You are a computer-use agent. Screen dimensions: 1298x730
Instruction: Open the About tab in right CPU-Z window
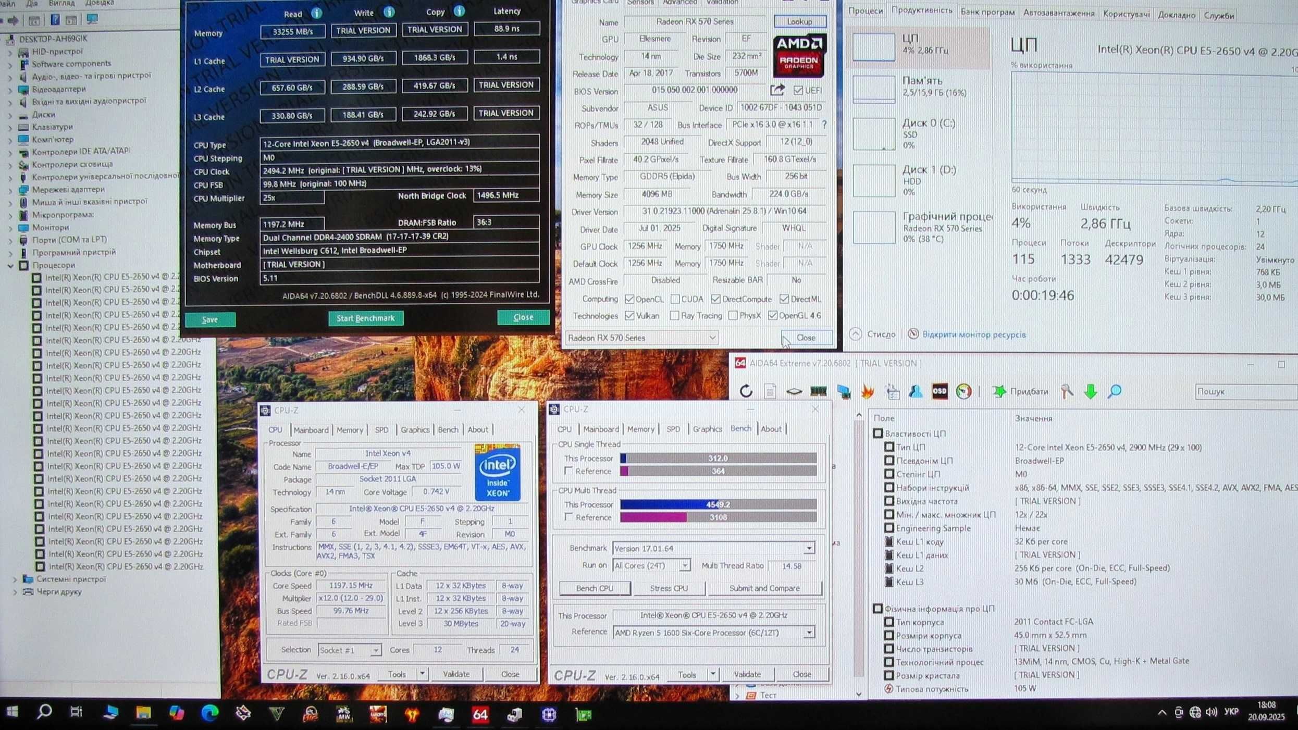[x=771, y=429]
